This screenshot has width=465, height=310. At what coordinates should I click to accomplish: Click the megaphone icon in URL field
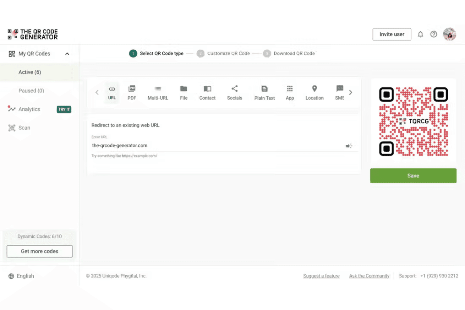coord(349,146)
